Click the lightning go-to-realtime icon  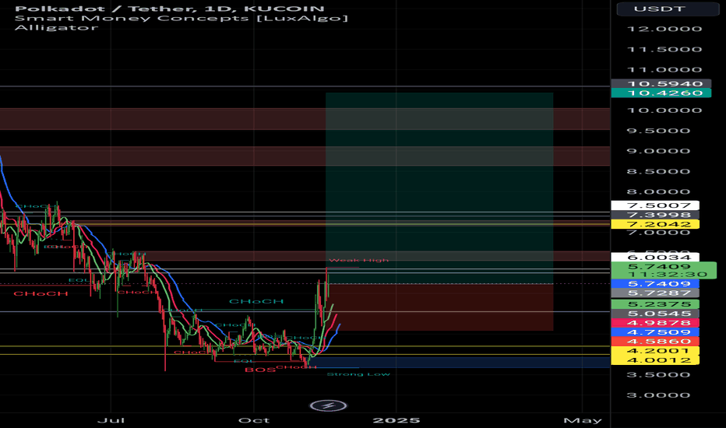coord(328,405)
